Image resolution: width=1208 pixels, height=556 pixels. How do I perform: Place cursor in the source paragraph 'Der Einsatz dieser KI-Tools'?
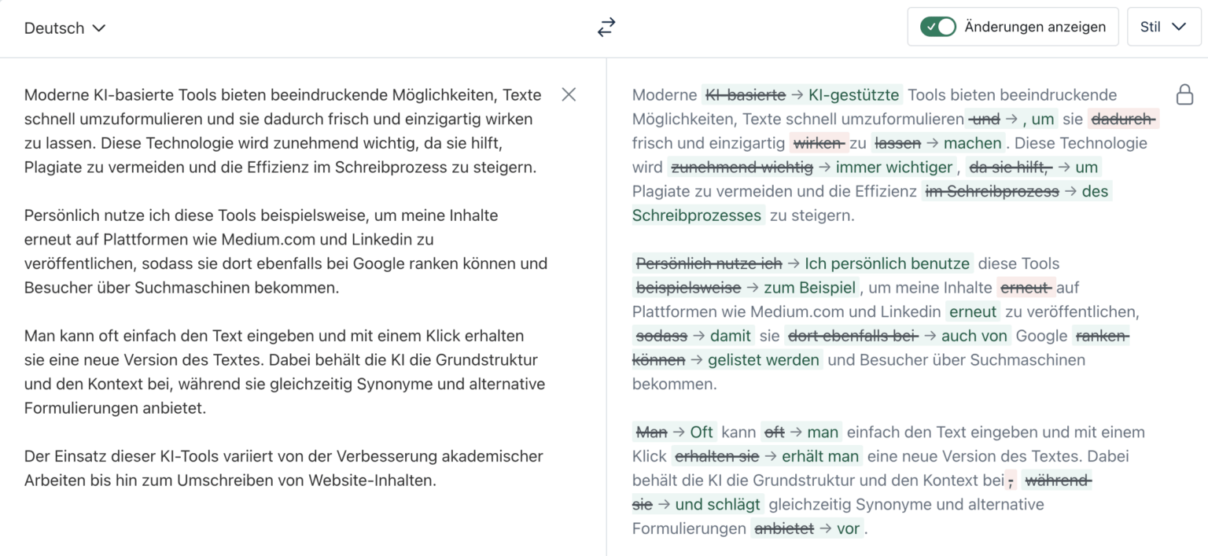click(x=283, y=468)
